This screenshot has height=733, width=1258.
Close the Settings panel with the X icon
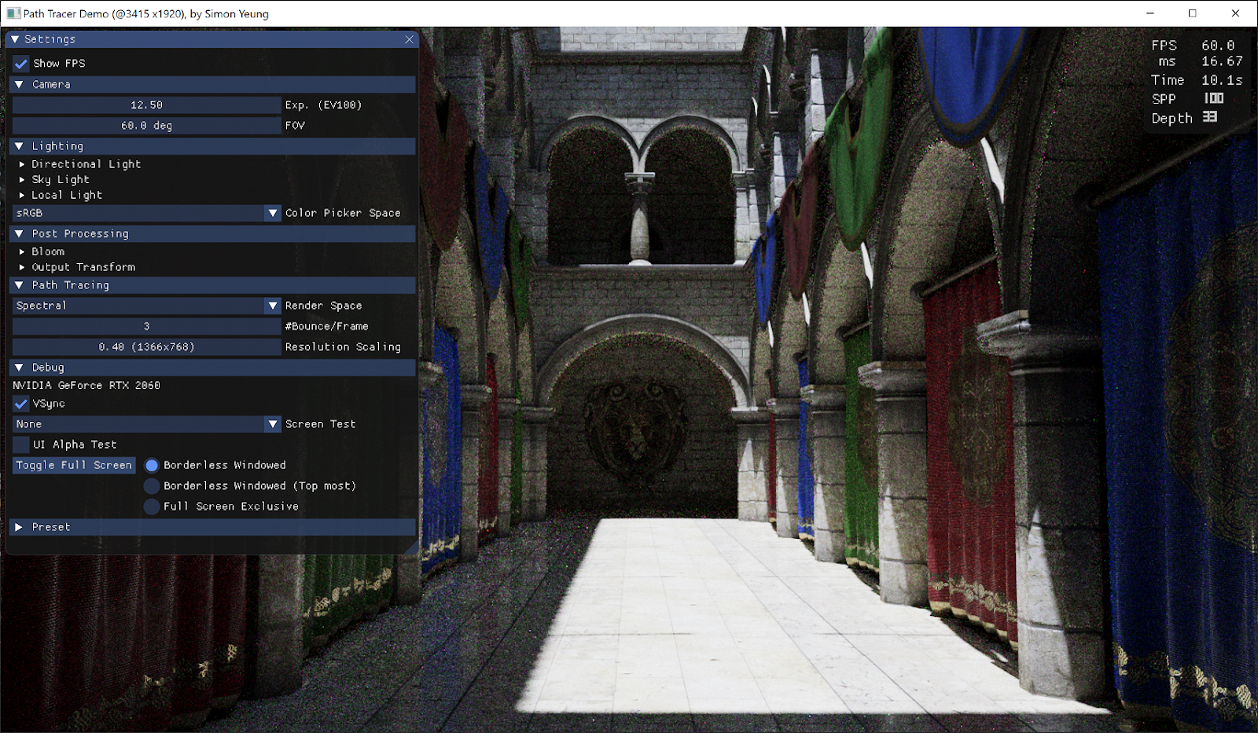click(409, 39)
